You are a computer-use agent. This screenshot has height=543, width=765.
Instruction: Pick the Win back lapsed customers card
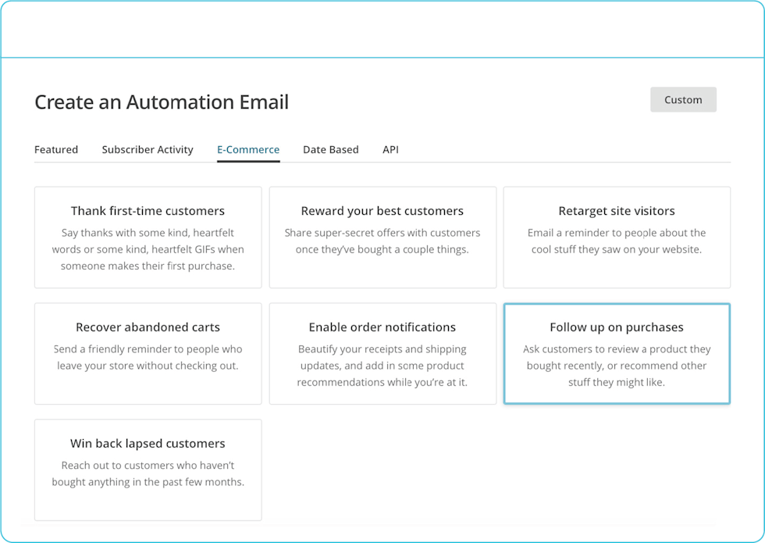[x=148, y=444]
